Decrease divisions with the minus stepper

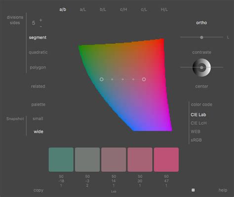click(x=41, y=26)
